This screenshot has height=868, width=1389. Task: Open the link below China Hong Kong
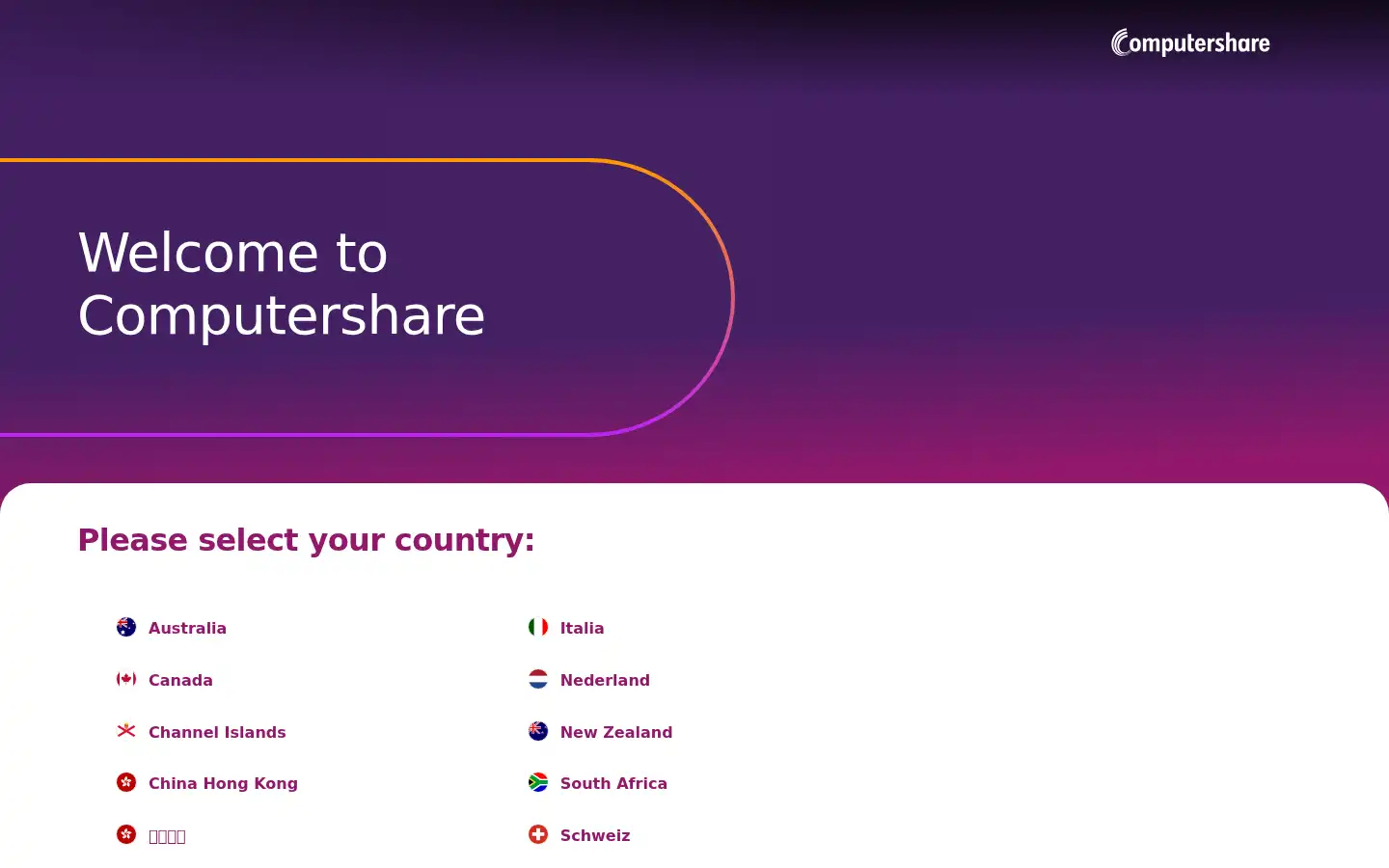(x=167, y=836)
